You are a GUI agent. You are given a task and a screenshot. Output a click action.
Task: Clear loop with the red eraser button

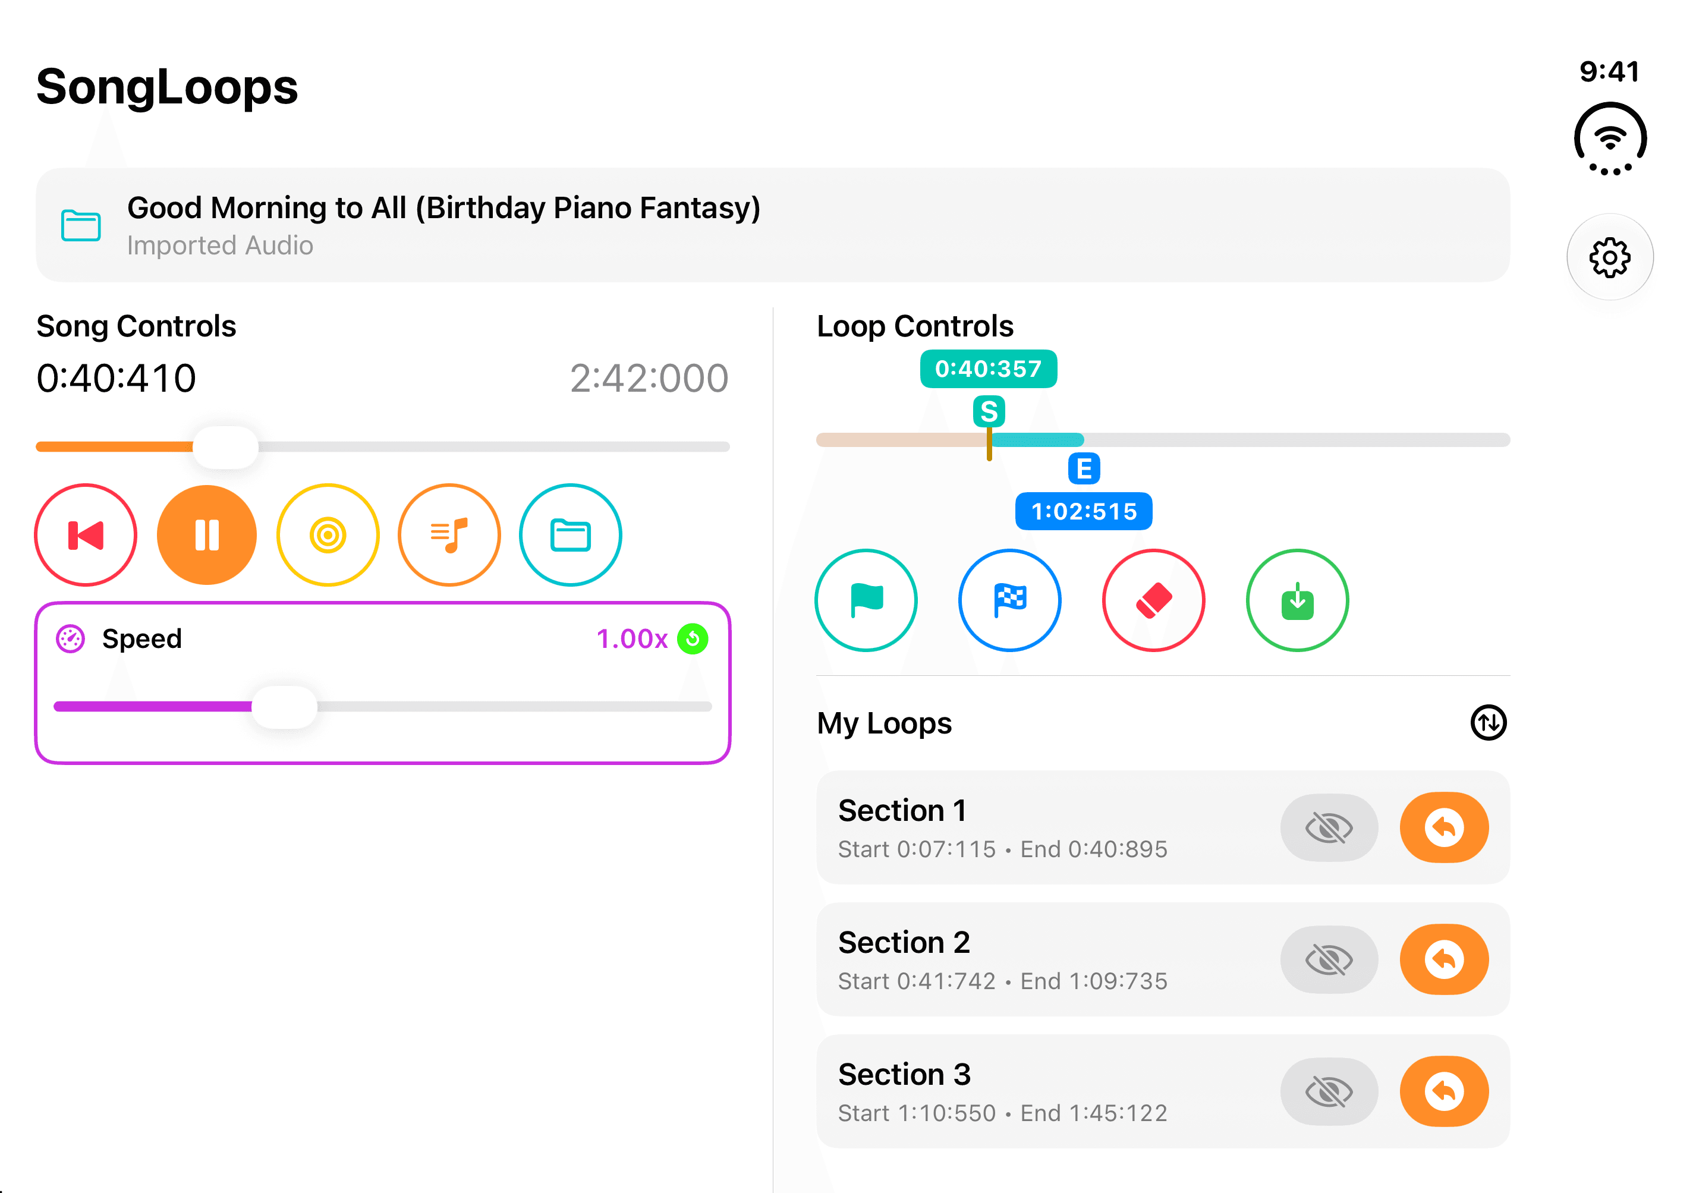coord(1154,600)
